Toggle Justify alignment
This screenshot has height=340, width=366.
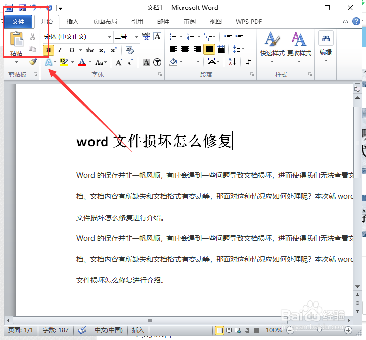[209, 49]
